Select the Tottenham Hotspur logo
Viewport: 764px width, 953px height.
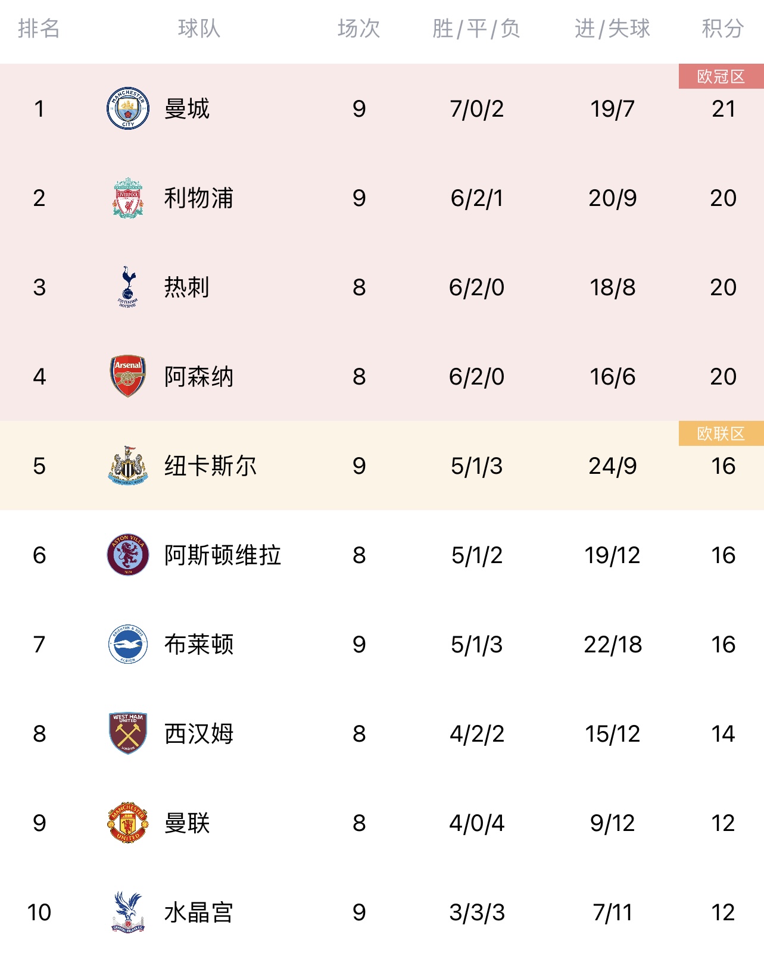pos(127,287)
